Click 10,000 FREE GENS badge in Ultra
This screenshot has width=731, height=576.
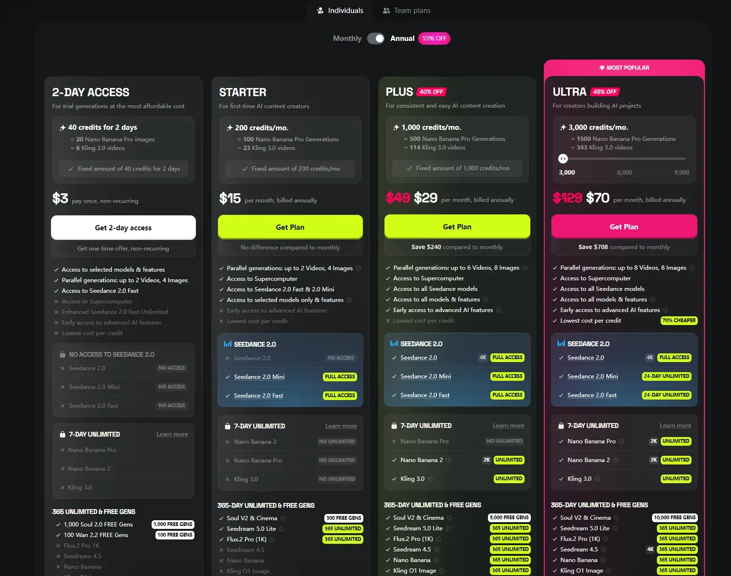675,518
